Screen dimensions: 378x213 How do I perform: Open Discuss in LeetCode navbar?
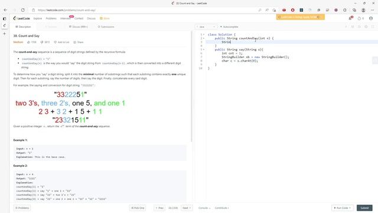coord(91,18)
